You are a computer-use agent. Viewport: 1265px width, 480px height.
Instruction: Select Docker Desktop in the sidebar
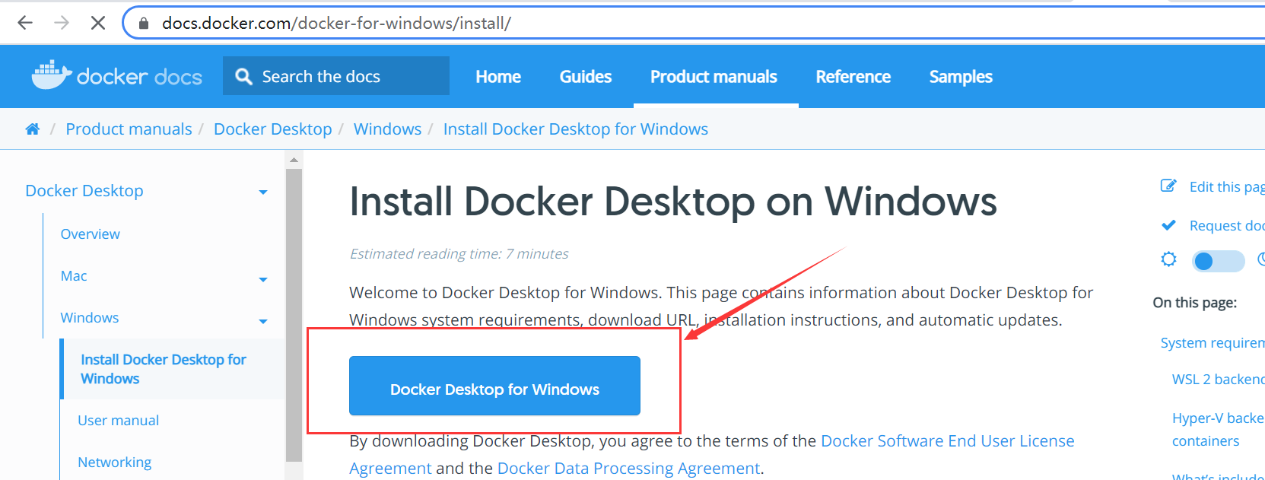[84, 191]
